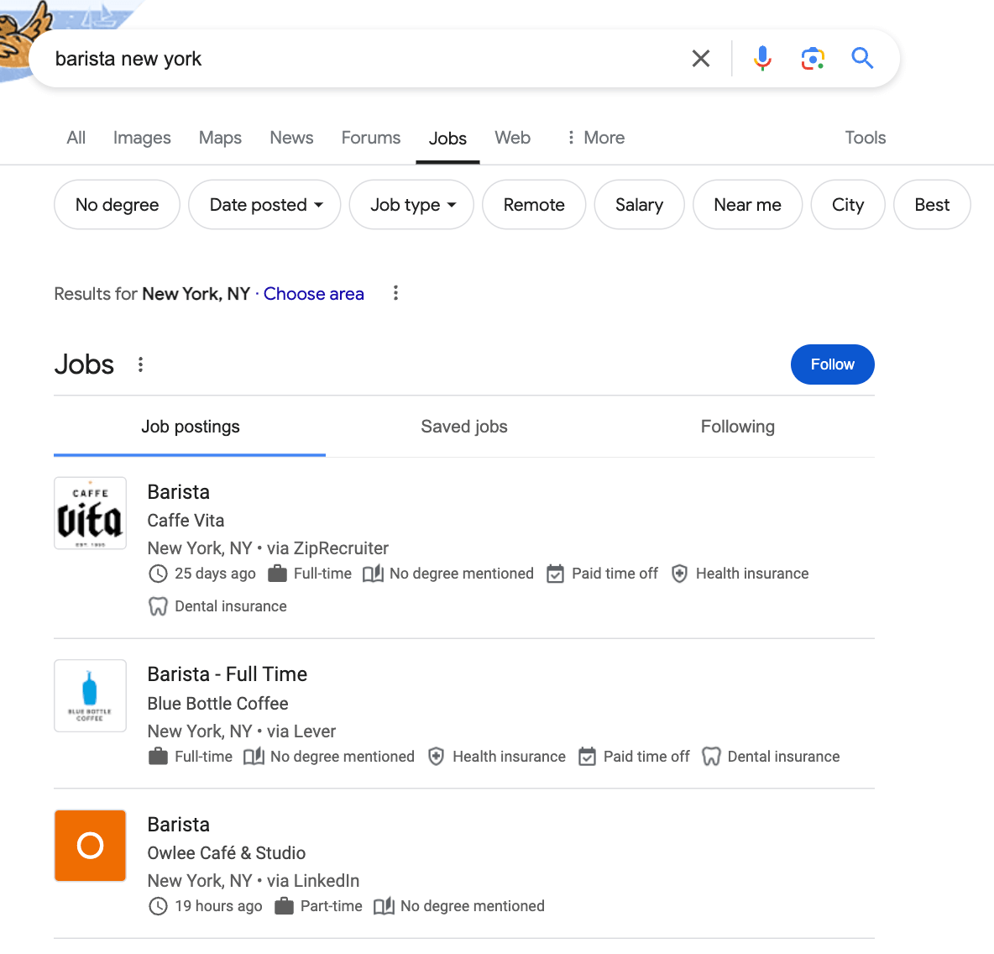Viewport: 994px width, 954px height.
Task: Switch to the News tab
Action: click(x=291, y=138)
